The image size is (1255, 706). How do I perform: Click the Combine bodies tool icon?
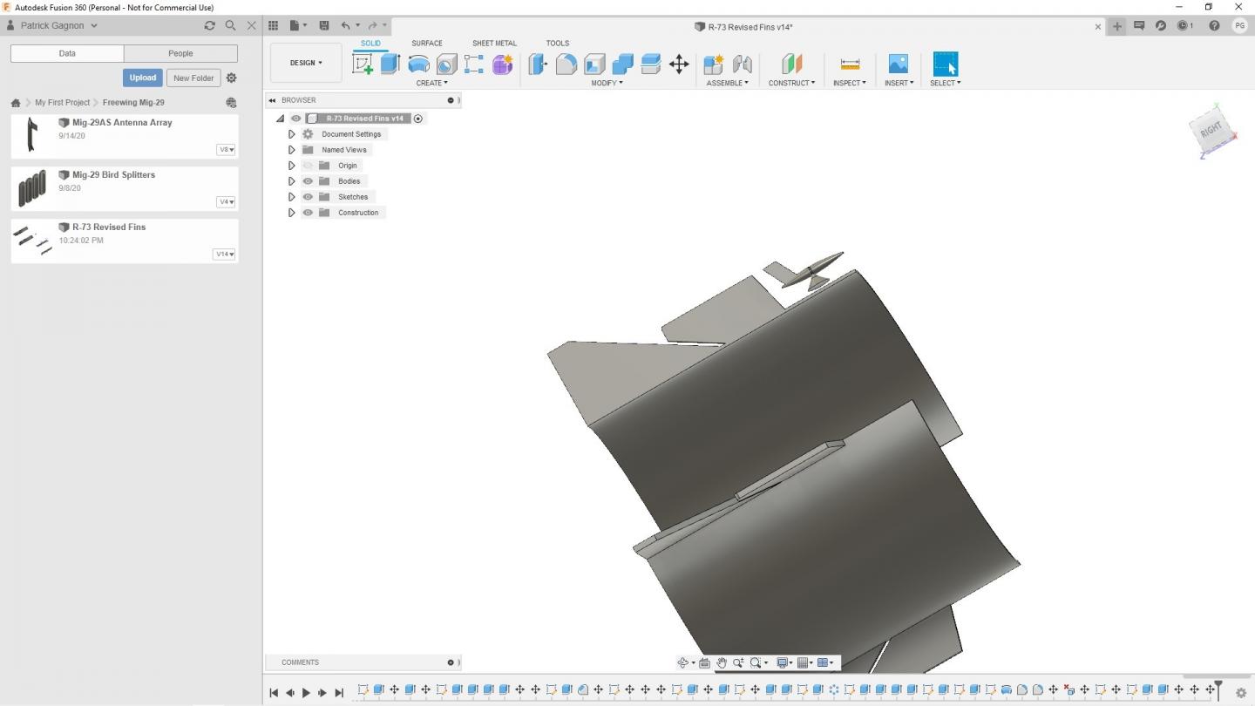point(622,64)
